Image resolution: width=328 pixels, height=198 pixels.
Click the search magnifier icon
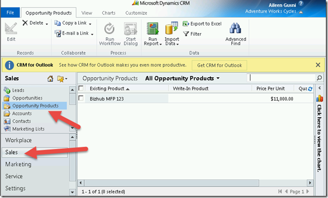pos(319,78)
